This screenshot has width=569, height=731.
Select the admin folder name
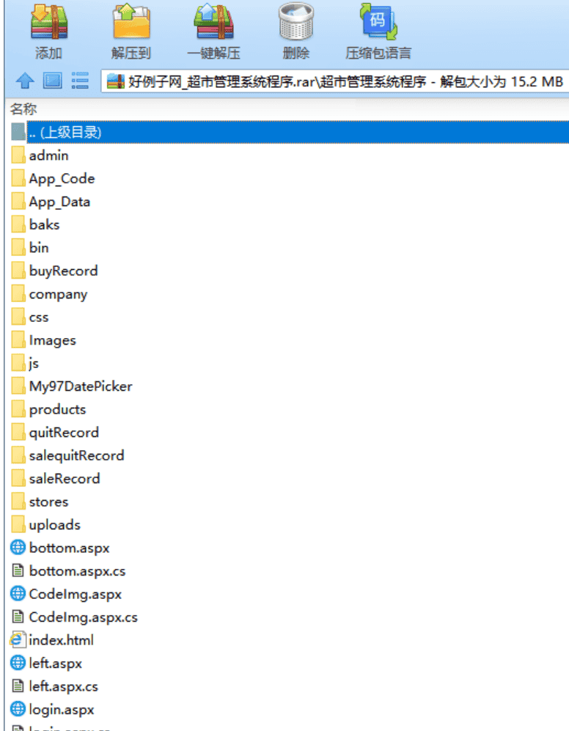[48, 155]
